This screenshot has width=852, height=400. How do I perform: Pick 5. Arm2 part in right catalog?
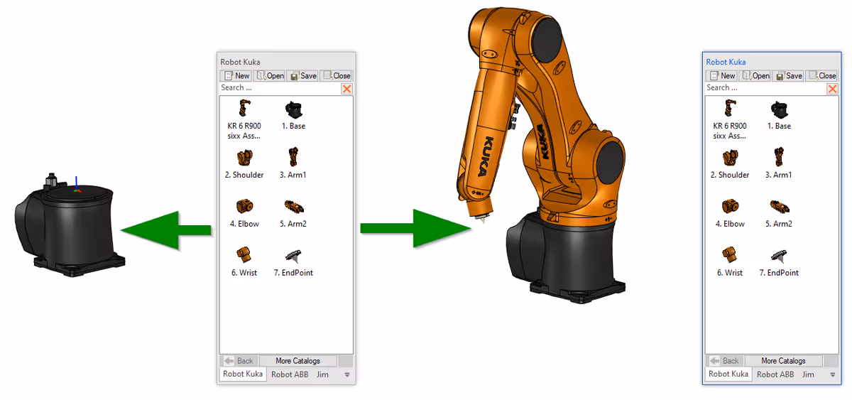(x=779, y=213)
